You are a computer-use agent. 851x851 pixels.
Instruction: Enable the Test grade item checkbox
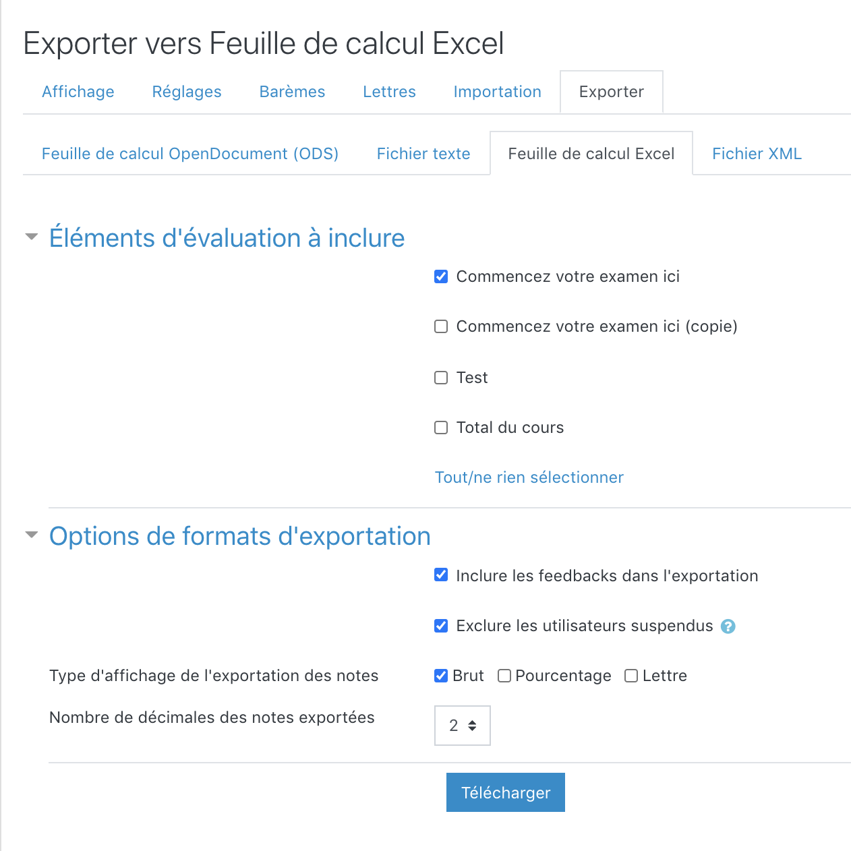(x=441, y=378)
